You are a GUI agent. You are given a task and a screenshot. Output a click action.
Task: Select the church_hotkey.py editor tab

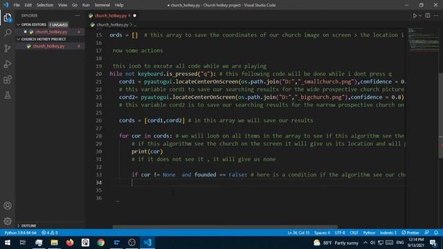point(111,15)
